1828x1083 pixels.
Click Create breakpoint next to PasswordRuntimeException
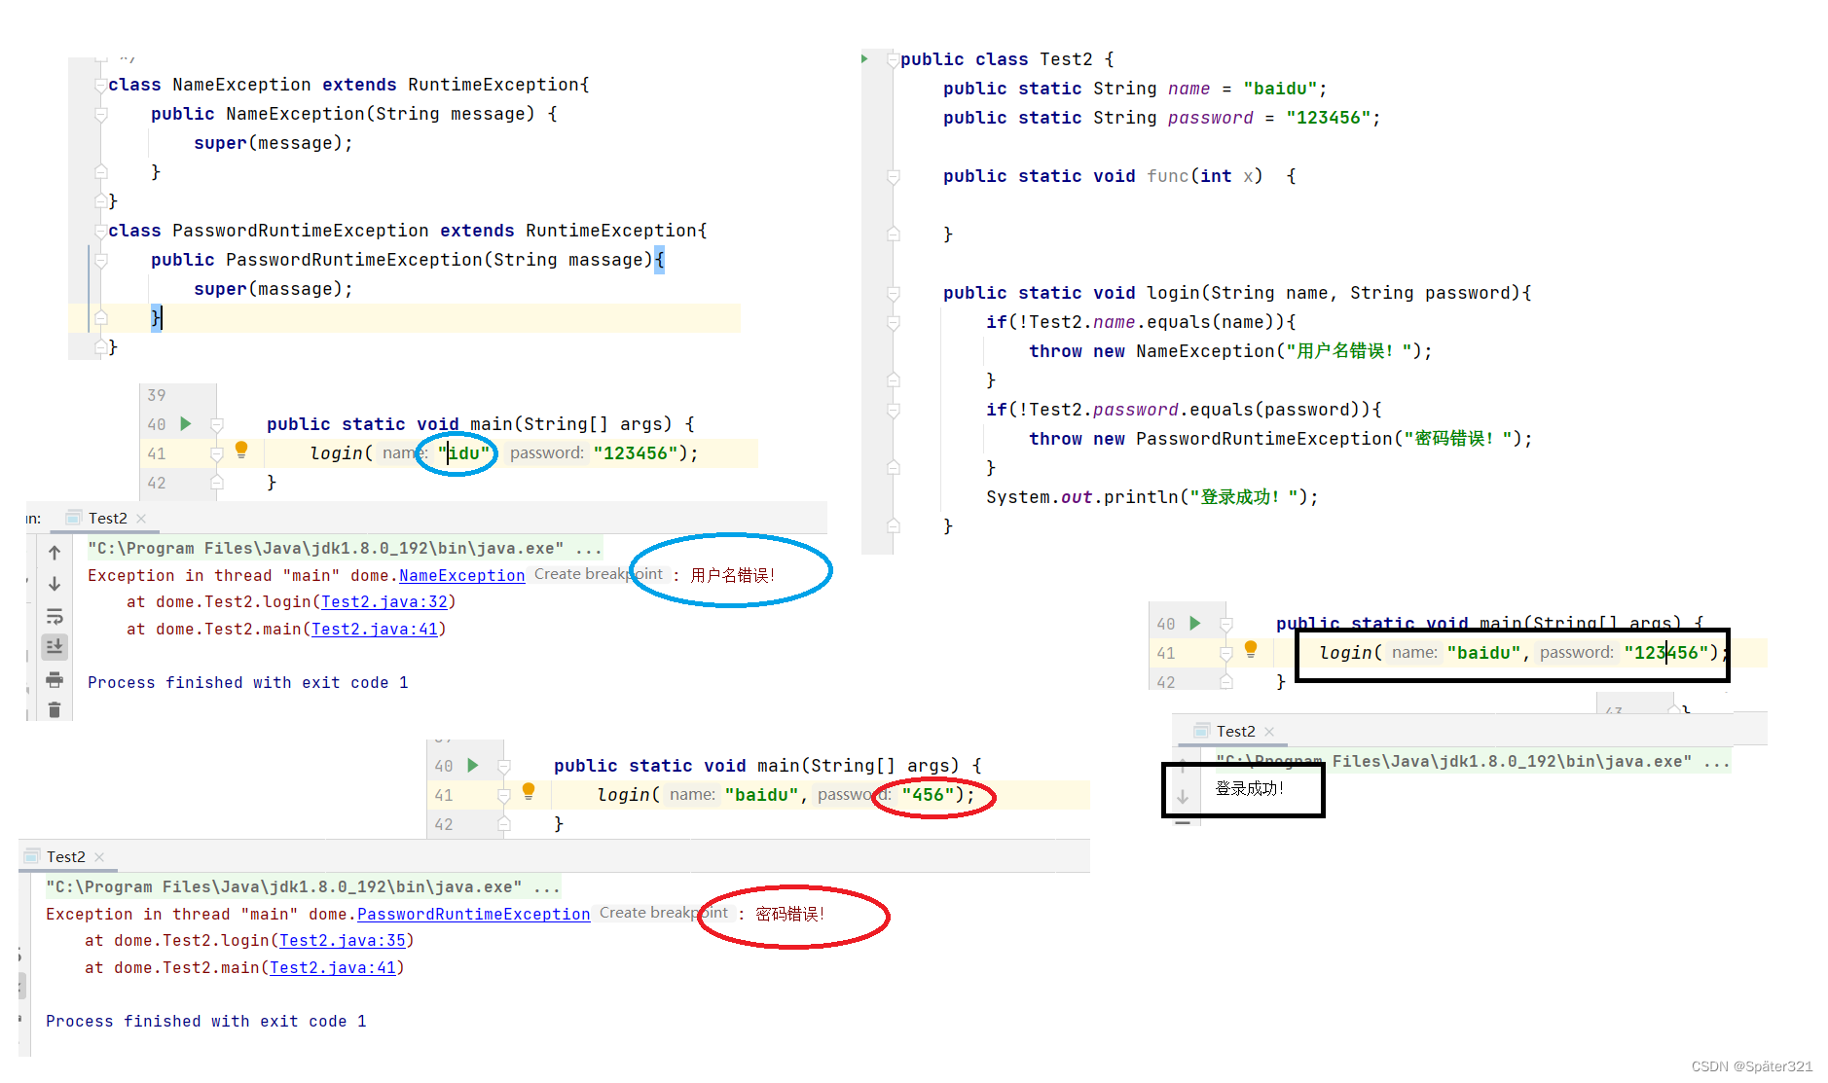click(664, 913)
